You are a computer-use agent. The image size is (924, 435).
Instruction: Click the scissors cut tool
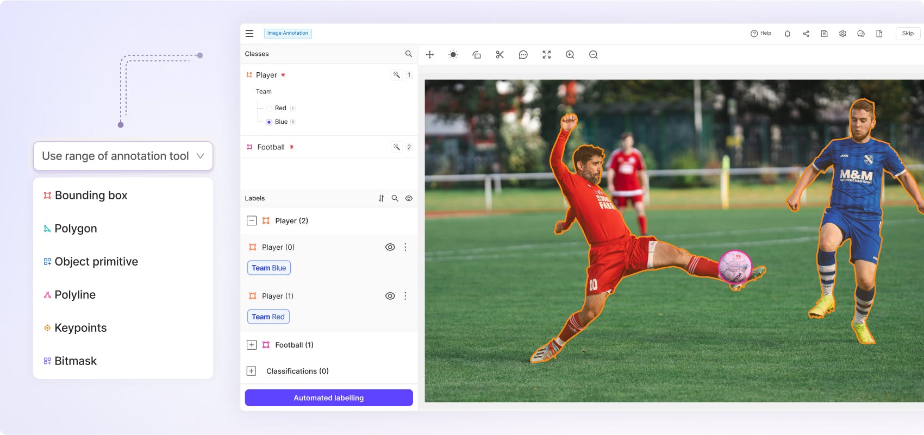coord(500,54)
